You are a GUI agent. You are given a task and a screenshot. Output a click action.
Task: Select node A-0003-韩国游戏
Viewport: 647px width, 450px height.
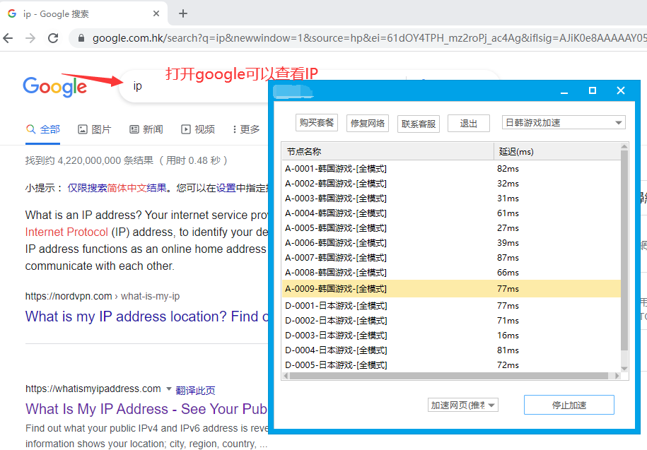coord(451,199)
